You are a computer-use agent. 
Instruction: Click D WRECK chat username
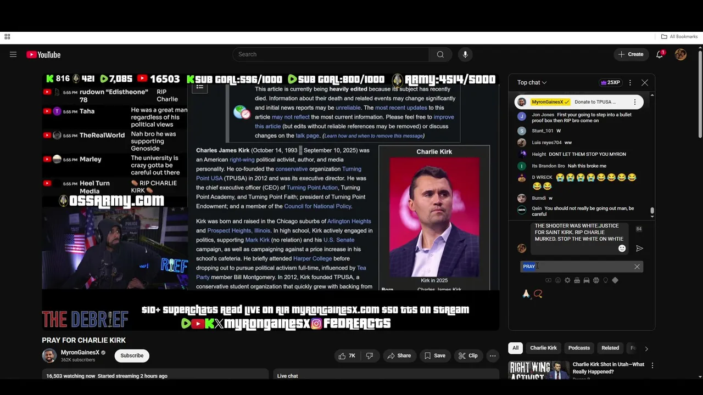click(x=542, y=177)
